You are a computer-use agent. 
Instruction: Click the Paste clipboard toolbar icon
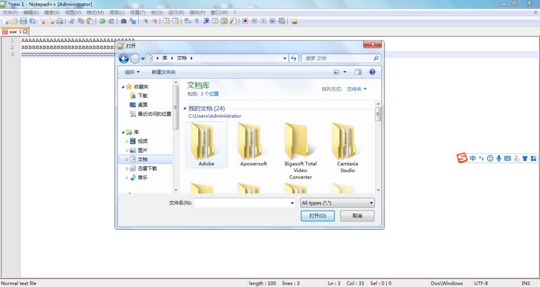(x=90, y=22)
